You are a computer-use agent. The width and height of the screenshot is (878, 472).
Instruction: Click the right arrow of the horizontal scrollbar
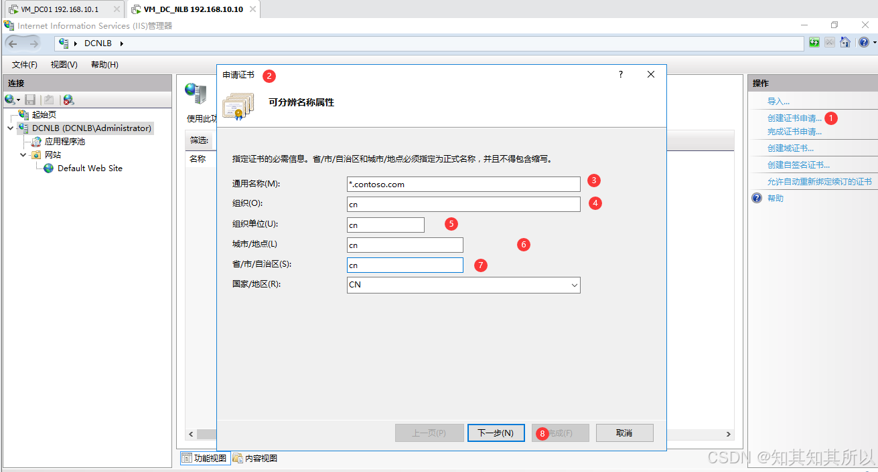click(x=729, y=435)
